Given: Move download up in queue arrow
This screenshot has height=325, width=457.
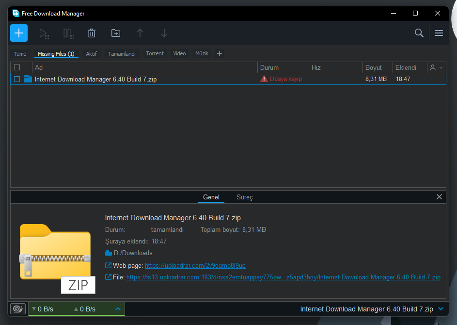Looking at the screenshot, I should coord(140,33).
